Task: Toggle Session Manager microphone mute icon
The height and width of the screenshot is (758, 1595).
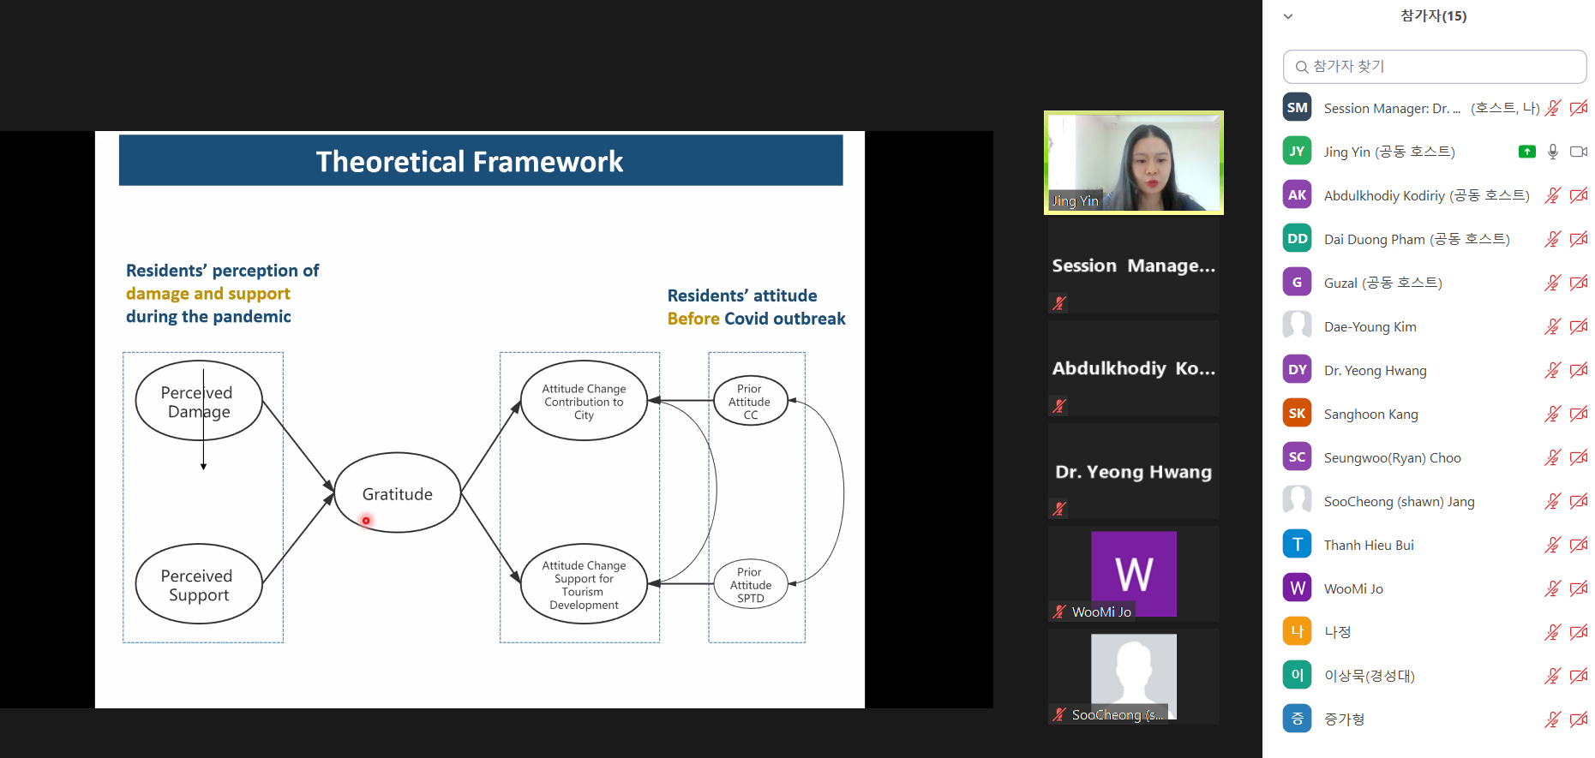Action: tap(1553, 108)
